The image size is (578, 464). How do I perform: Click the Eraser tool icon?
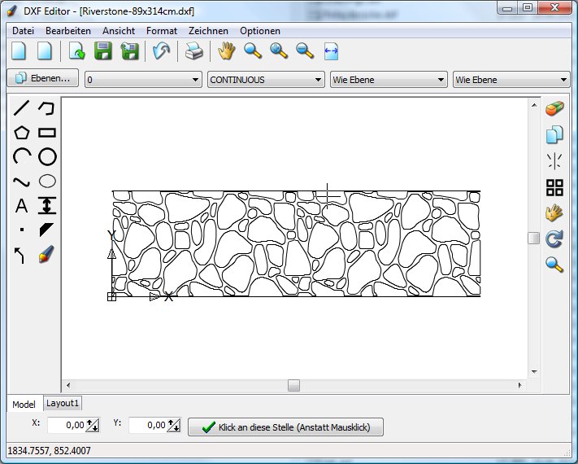(554, 109)
